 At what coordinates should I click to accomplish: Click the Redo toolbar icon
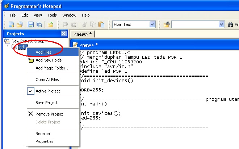click(x=74, y=24)
